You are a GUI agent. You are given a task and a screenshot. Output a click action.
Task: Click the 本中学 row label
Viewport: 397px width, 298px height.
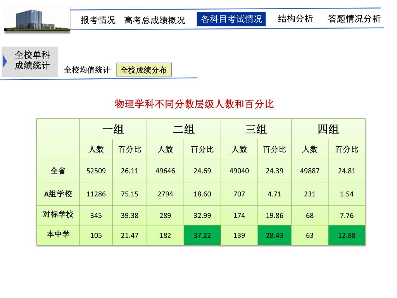tap(58, 235)
